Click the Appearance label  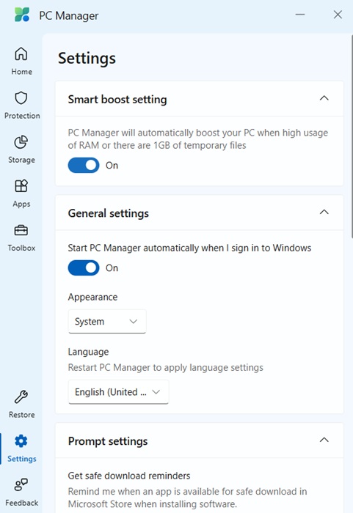click(92, 297)
